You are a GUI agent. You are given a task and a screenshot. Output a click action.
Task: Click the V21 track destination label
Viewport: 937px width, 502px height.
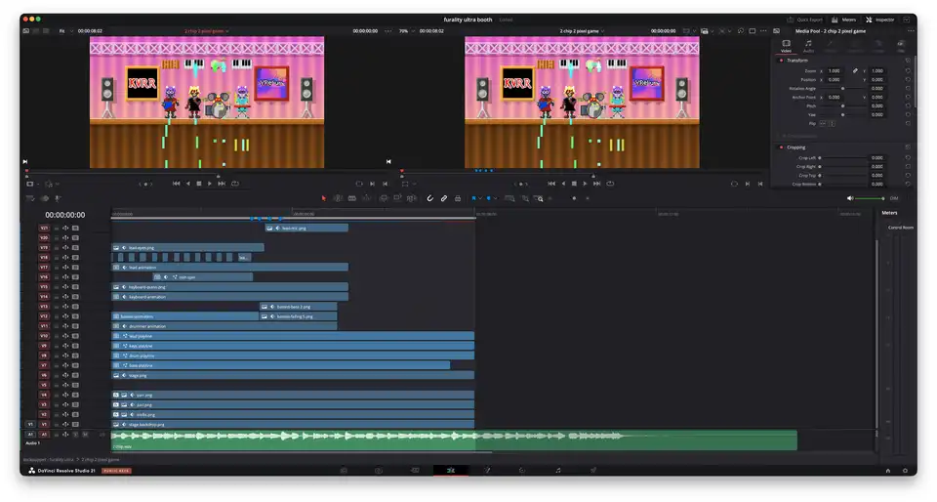coord(44,229)
